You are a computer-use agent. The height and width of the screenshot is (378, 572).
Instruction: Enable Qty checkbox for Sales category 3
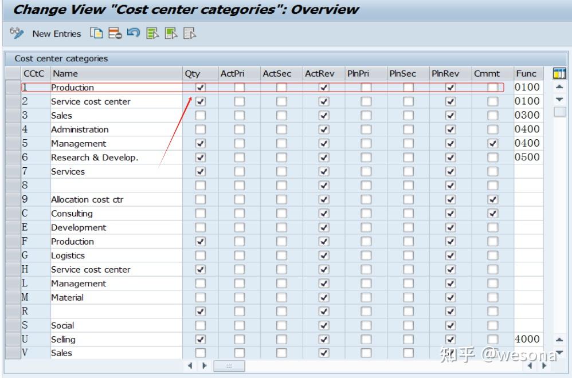point(200,116)
